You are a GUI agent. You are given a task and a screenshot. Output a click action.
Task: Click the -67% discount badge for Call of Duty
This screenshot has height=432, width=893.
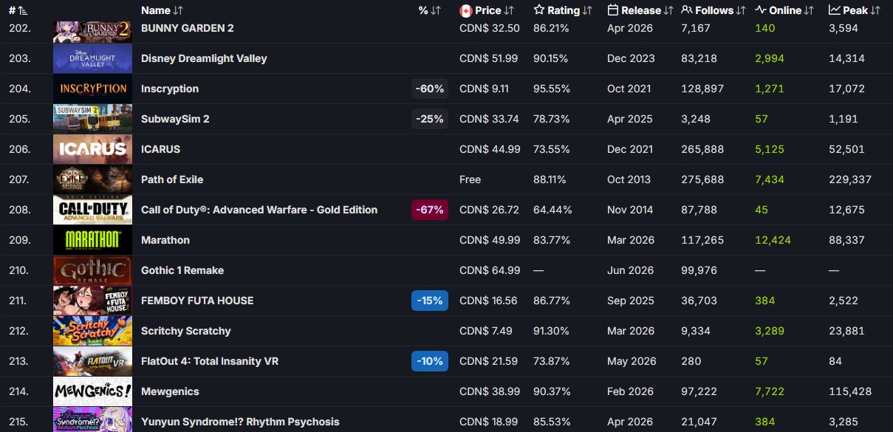click(x=430, y=210)
